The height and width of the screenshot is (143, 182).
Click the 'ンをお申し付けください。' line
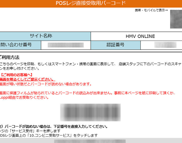click(x=20, y=68)
